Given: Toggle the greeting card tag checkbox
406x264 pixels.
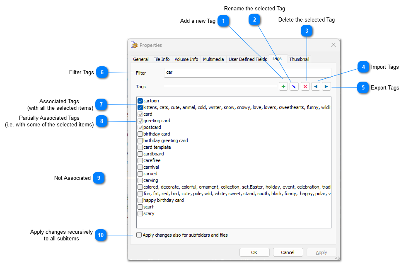Looking at the screenshot, I should click(x=140, y=121).
